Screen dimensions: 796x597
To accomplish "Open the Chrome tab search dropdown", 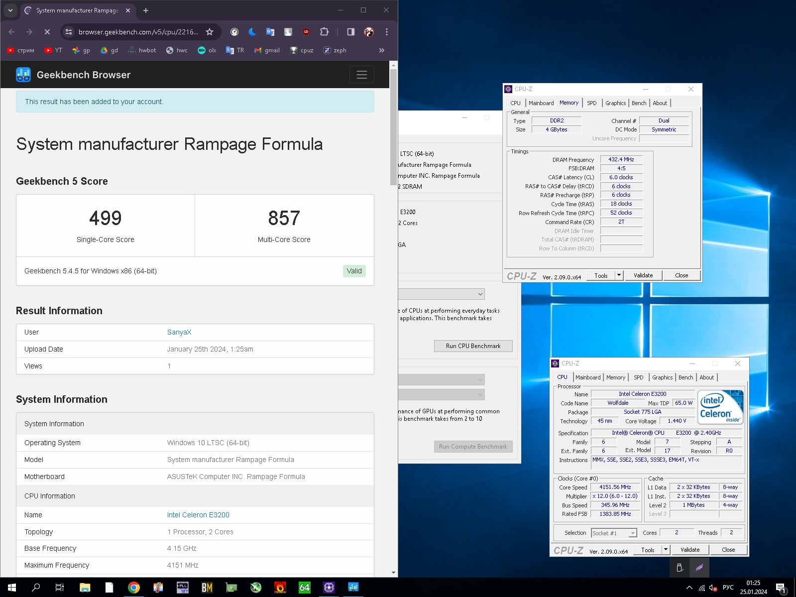I will click(10, 10).
